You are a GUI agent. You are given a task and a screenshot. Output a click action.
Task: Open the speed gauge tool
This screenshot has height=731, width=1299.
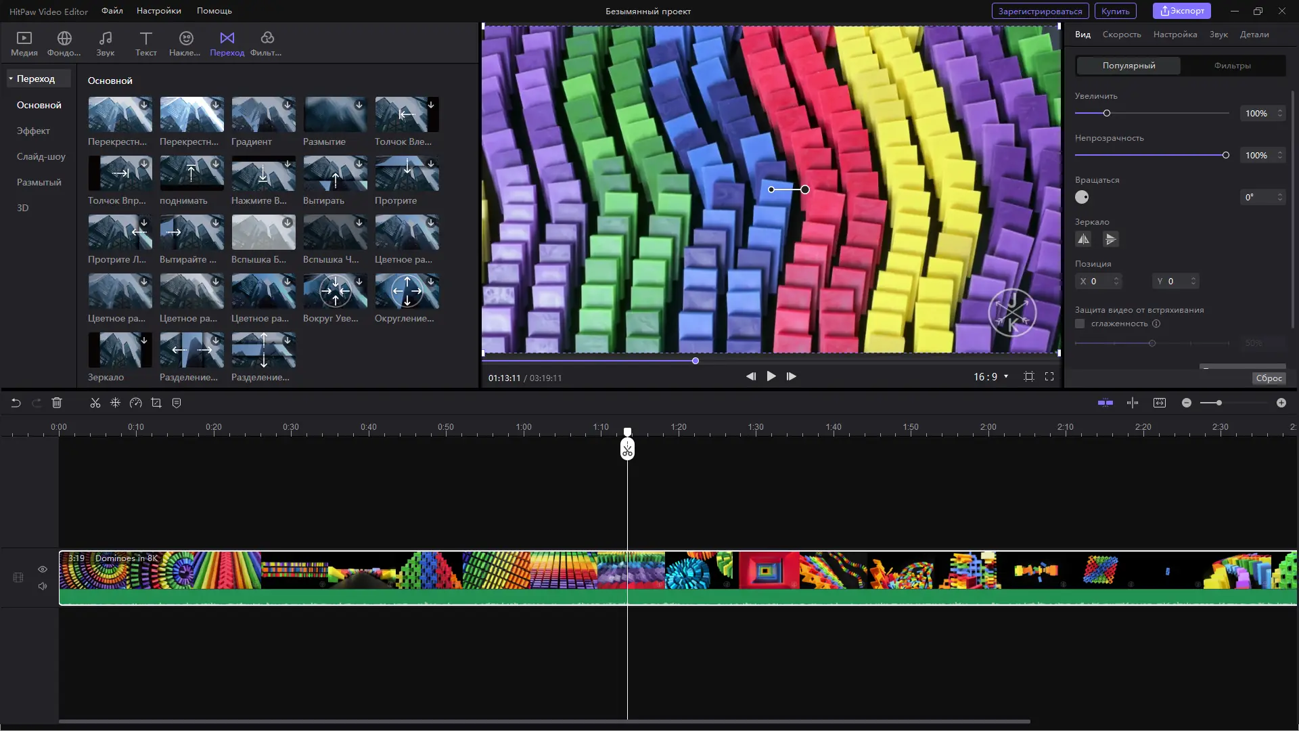[x=136, y=403]
